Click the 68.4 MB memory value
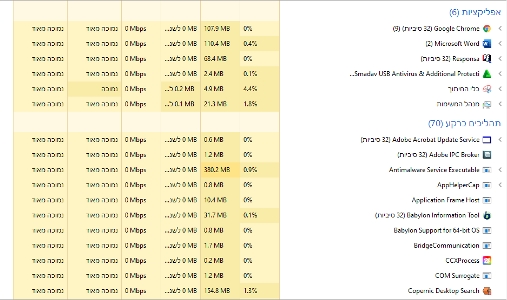Screen dimensions: 507x300 (215, 59)
